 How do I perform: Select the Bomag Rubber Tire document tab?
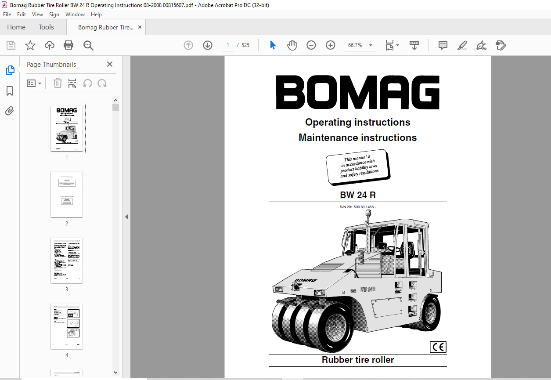coord(106,27)
